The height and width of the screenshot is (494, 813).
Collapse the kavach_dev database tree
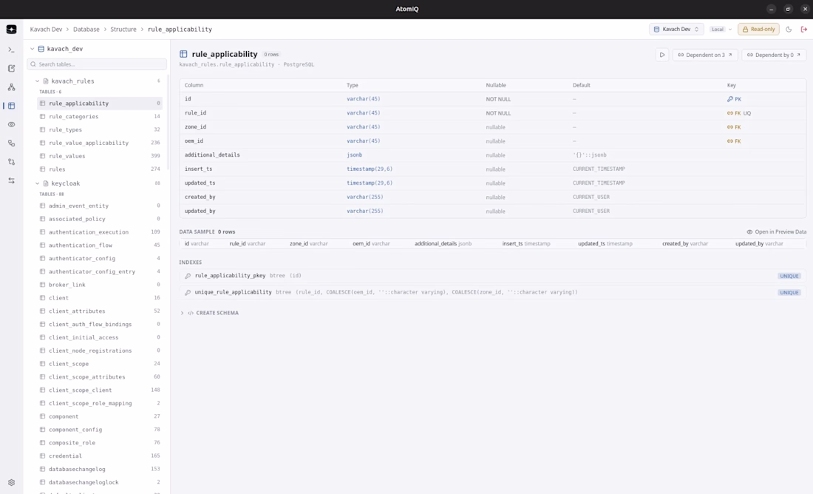pos(32,49)
